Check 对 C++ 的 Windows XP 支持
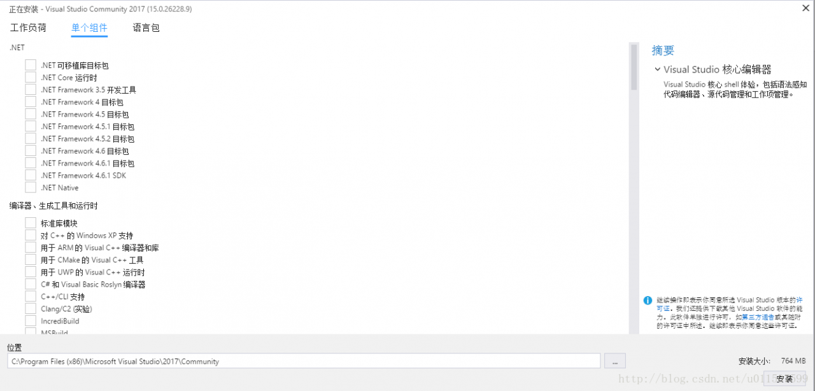 pyautogui.click(x=31, y=235)
